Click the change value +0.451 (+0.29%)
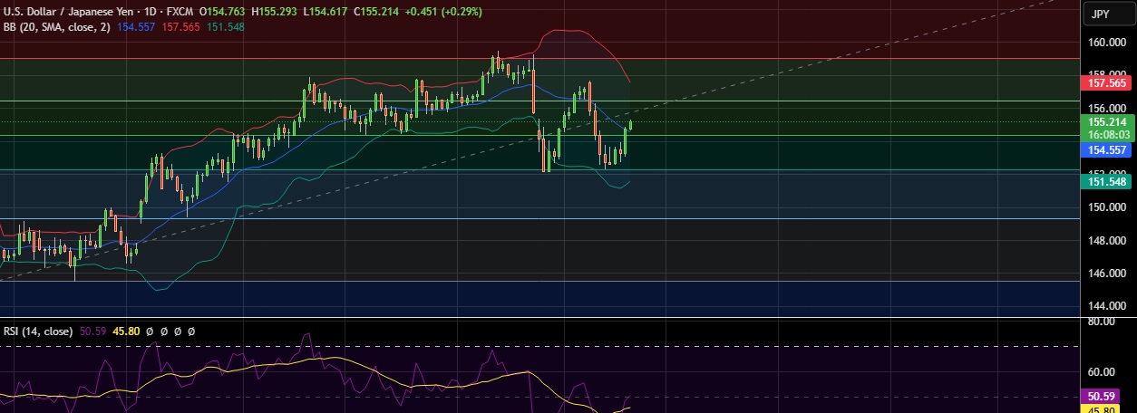Viewport: 1137px width, 413px height. [x=445, y=12]
